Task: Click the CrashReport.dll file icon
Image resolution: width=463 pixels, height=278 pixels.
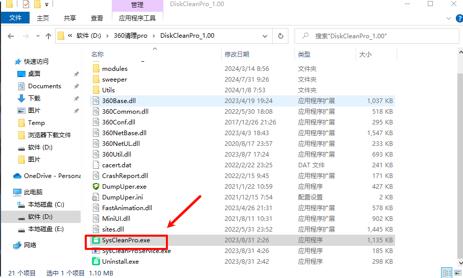Action: click(x=96, y=175)
